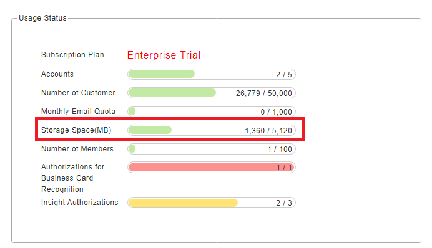Click the Accounts usage progress bar

pos(211,74)
